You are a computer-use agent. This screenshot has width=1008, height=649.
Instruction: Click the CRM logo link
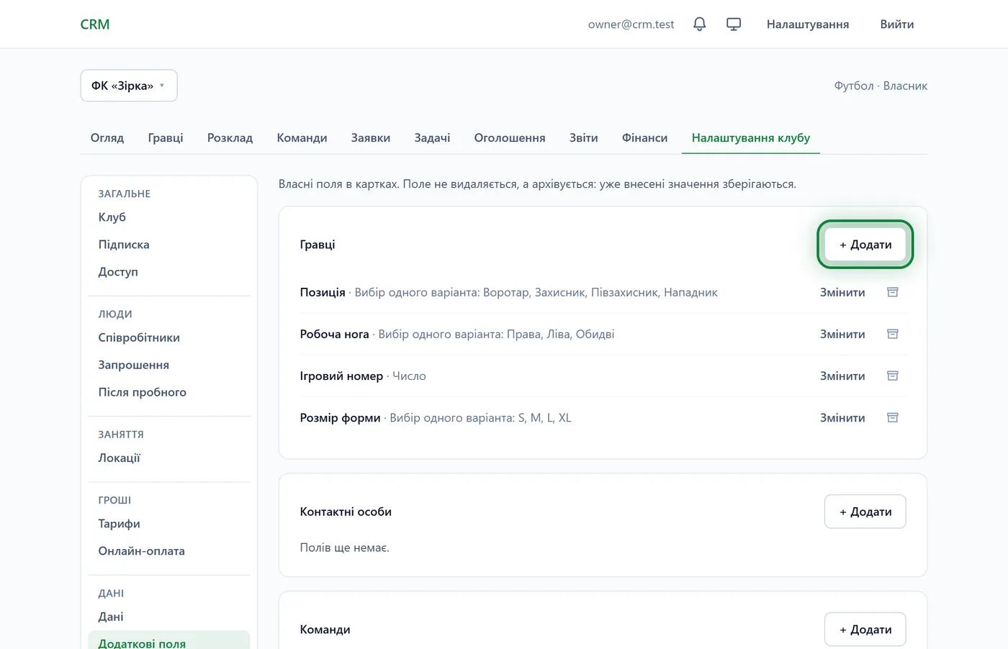tap(95, 24)
